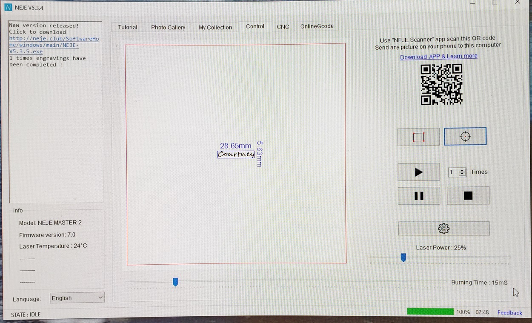
Task: Switch to the Photo Gallery tab
Action: pyautogui.click(x=168, y=27)
